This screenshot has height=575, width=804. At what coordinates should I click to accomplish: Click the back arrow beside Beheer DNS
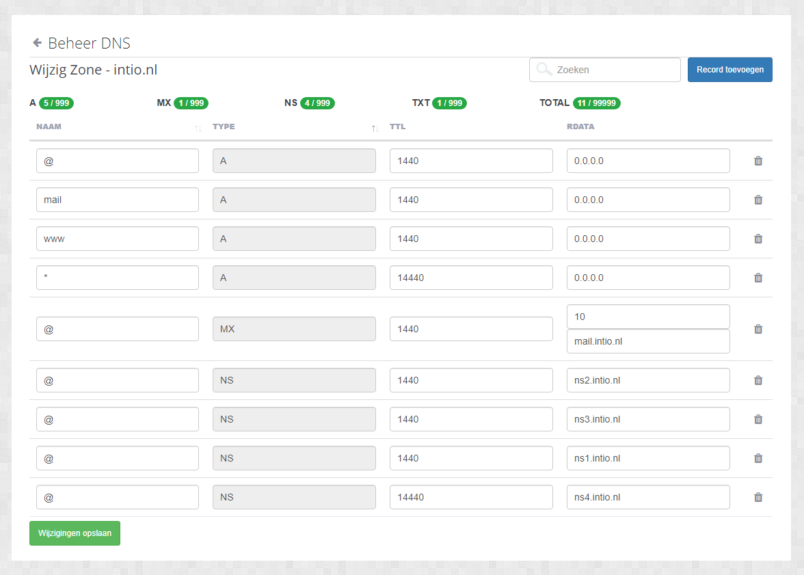[37, 42]
